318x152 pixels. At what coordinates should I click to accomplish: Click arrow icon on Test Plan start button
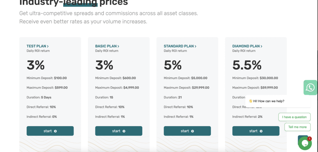pos(55,131)
